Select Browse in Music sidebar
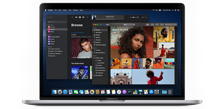 [57, 29]
